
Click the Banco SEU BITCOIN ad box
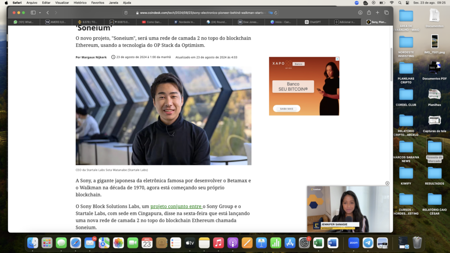pos(293,87)
